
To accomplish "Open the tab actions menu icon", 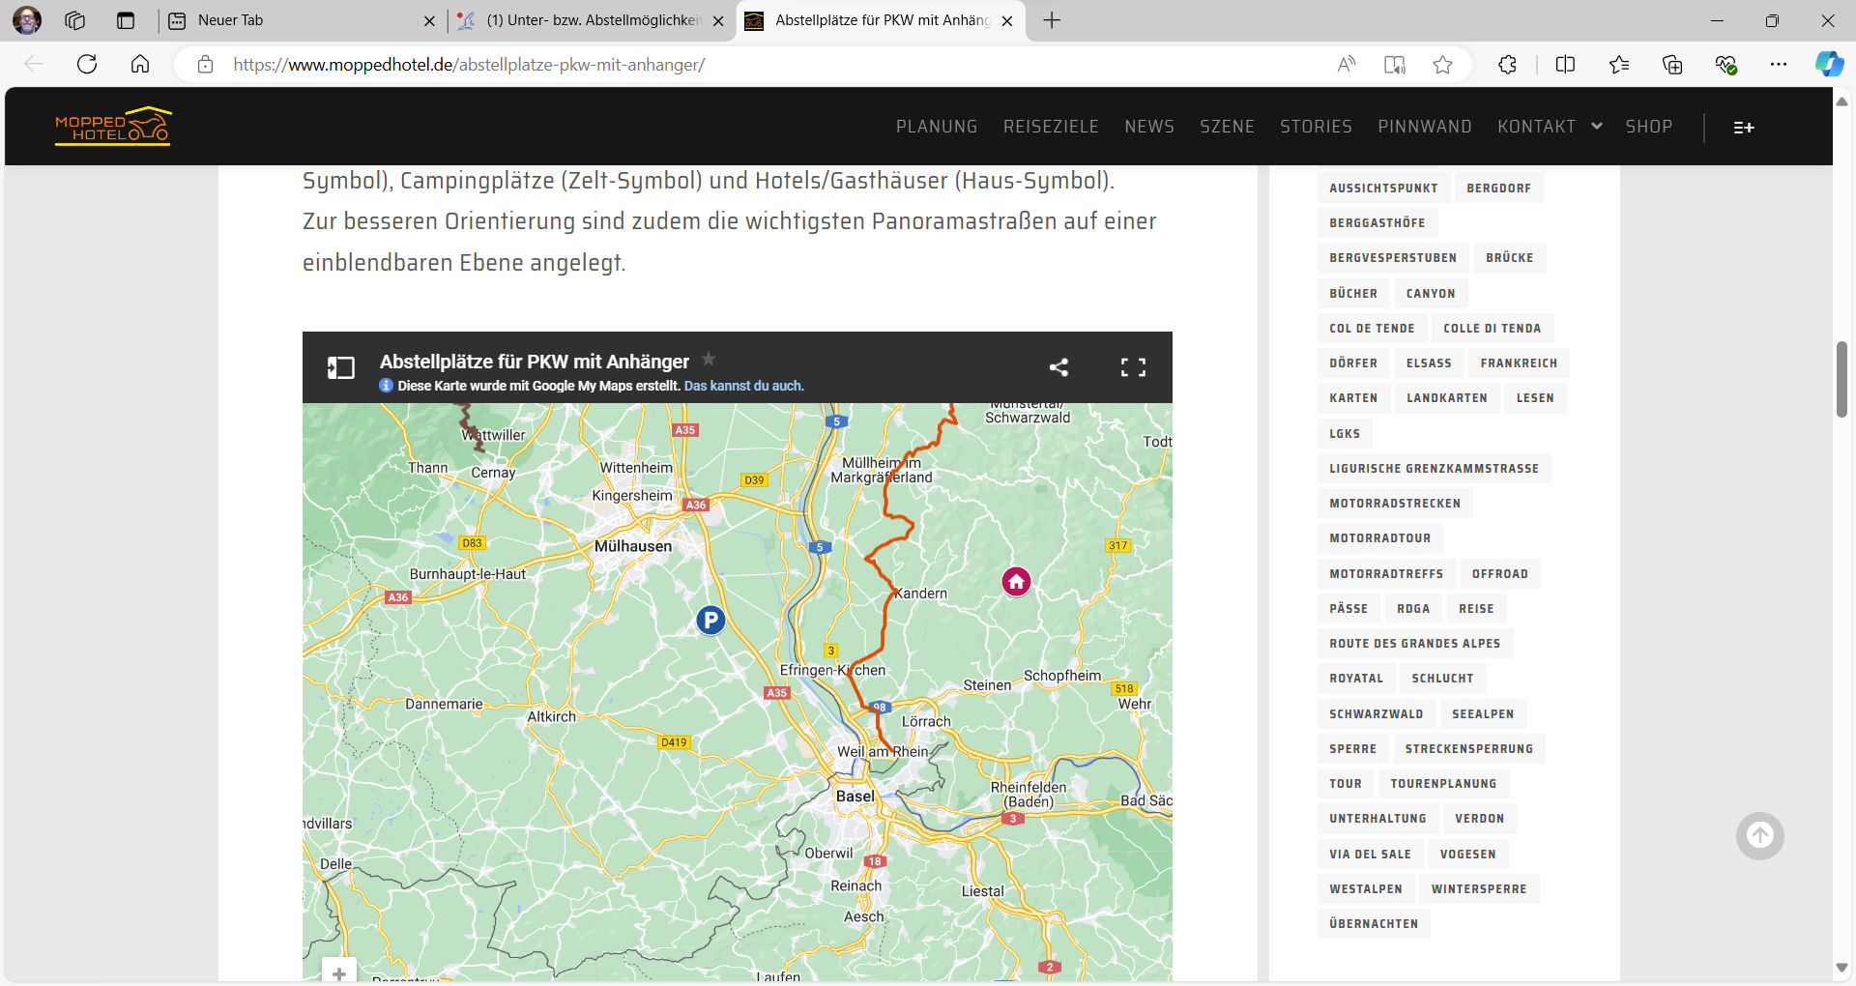I will click(126, 20).
